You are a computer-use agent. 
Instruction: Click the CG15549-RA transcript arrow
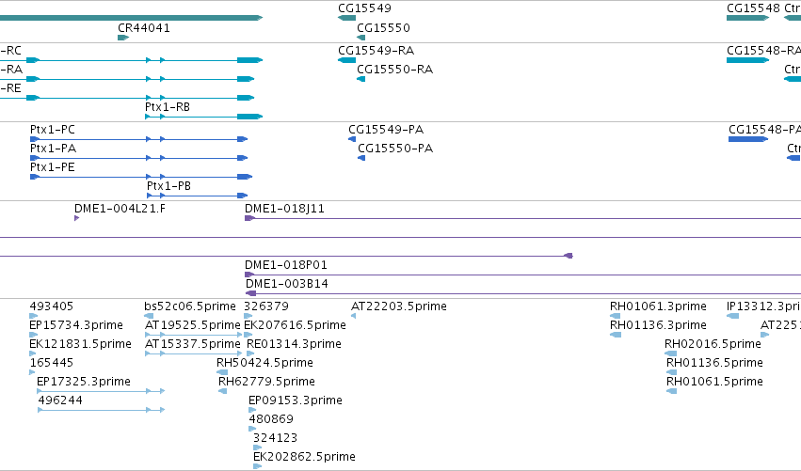point(346,60)
